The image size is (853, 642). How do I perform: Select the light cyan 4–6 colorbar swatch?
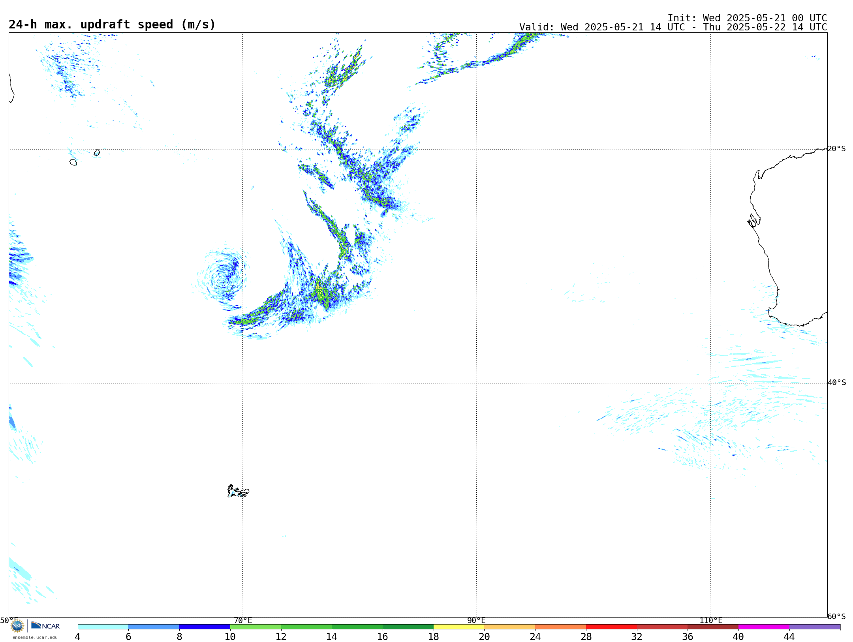(103, 627)
